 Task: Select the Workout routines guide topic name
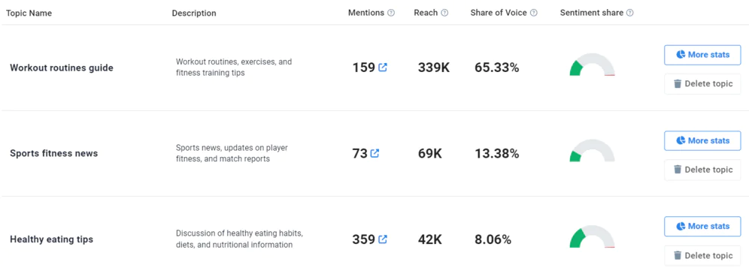tap(62, 68)
